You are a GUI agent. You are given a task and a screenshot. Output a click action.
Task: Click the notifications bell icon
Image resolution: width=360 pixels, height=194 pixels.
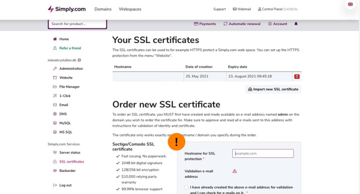(296, 24)
